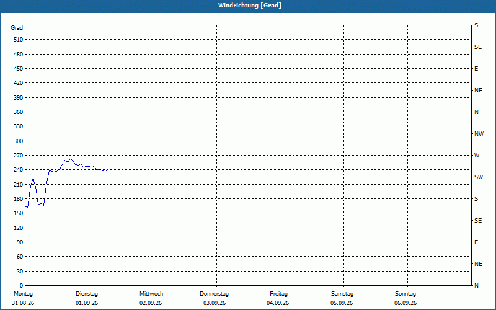Click the 'Grad' axis unit label
This screenshot has width=496, height=310.
coord(17,28)
